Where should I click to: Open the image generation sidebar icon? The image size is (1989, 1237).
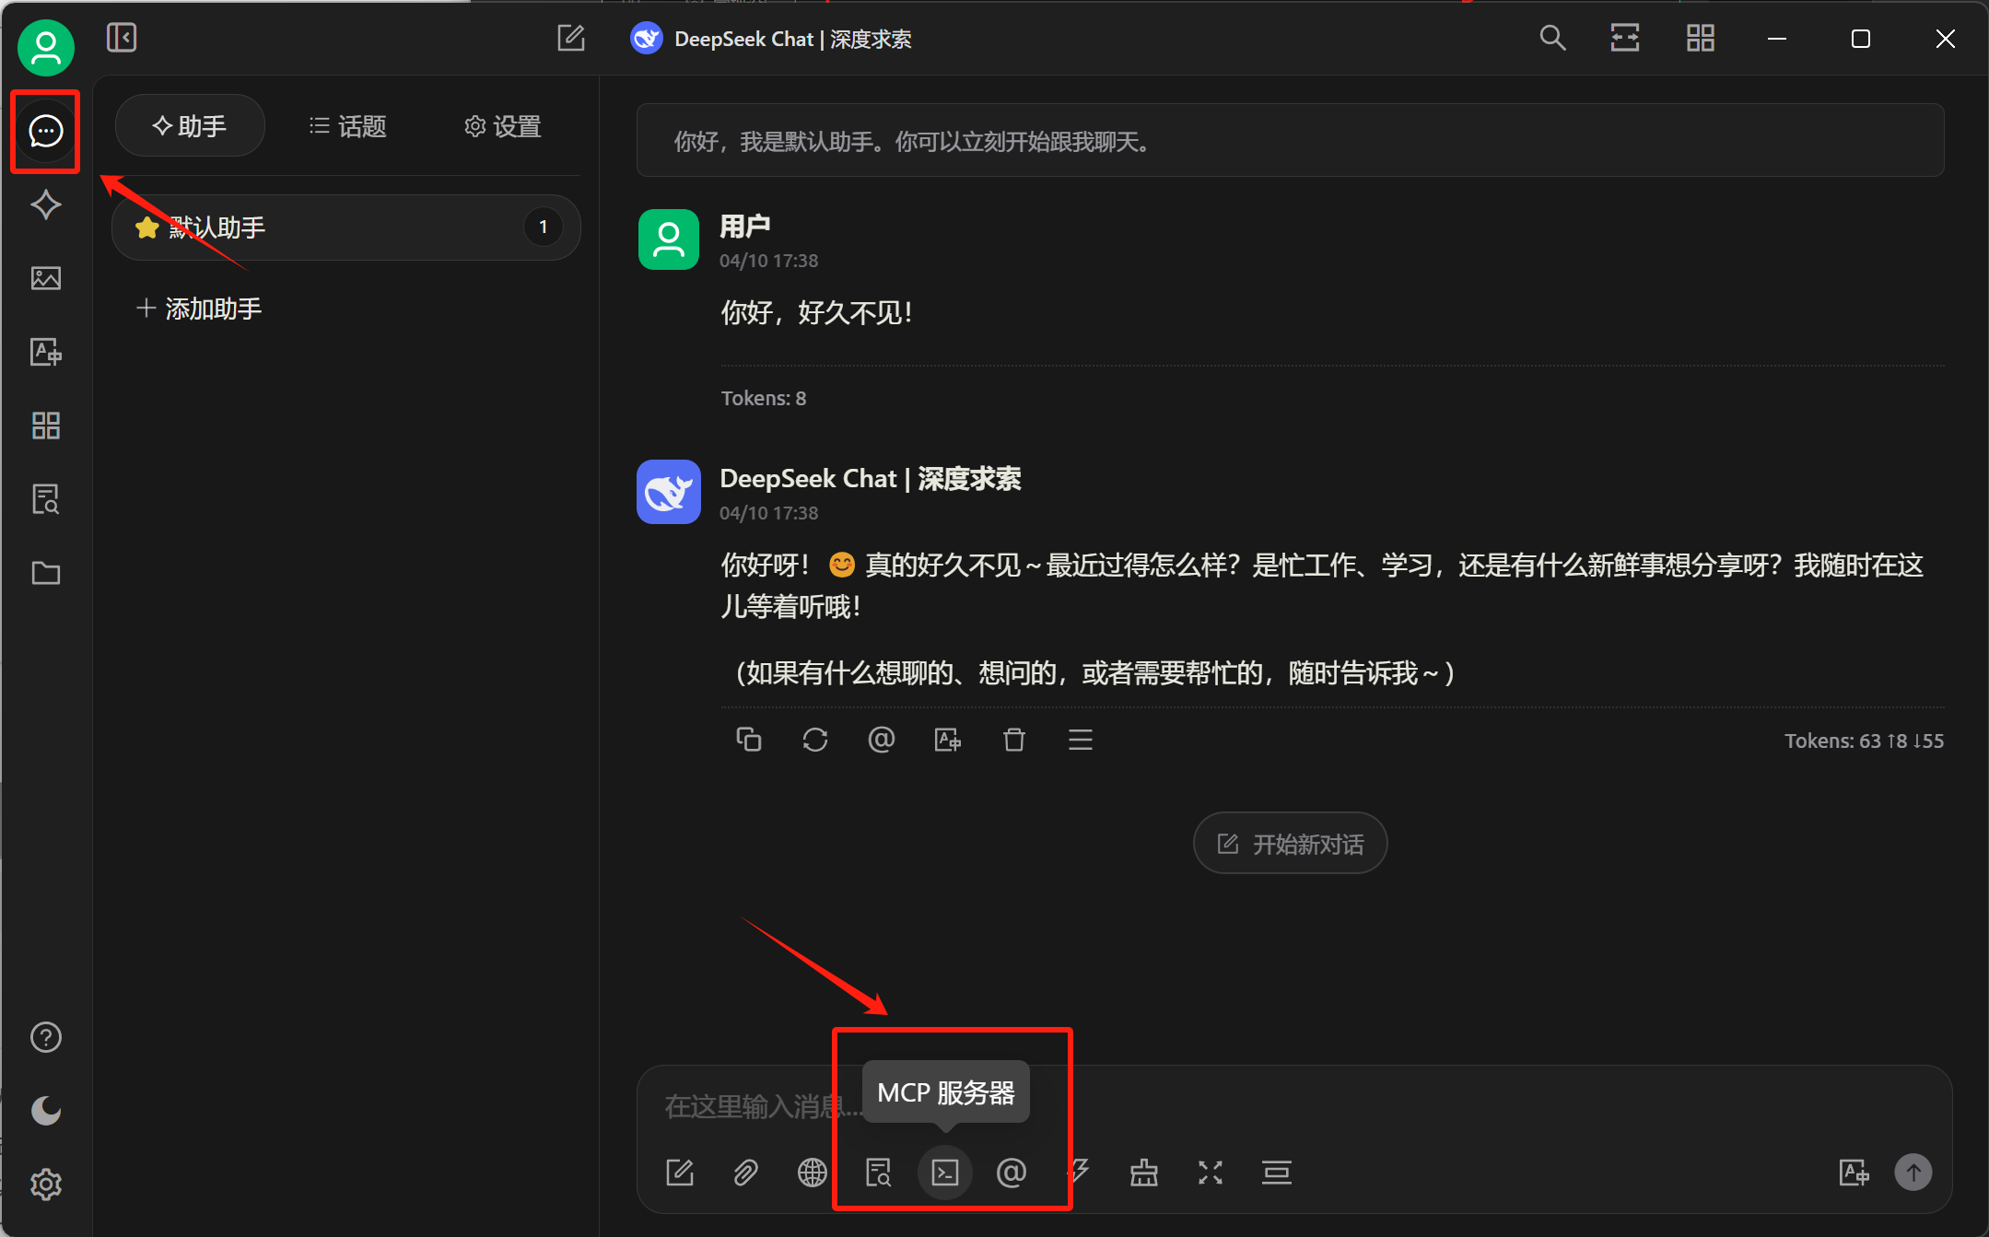coord(46,278)
